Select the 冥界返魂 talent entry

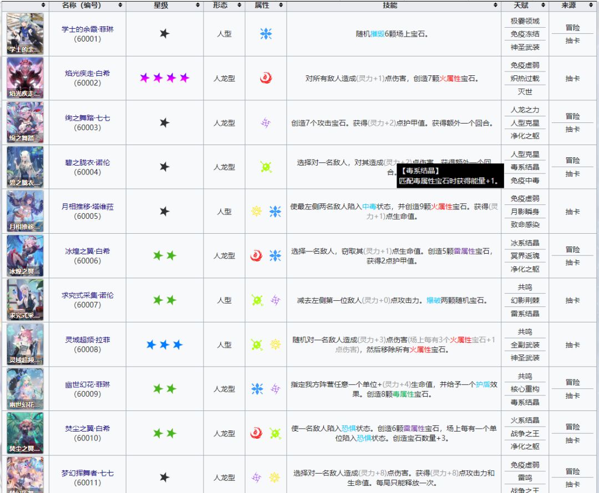(x=525, y=256)
